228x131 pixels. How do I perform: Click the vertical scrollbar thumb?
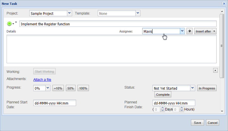(x=222, y=46)
